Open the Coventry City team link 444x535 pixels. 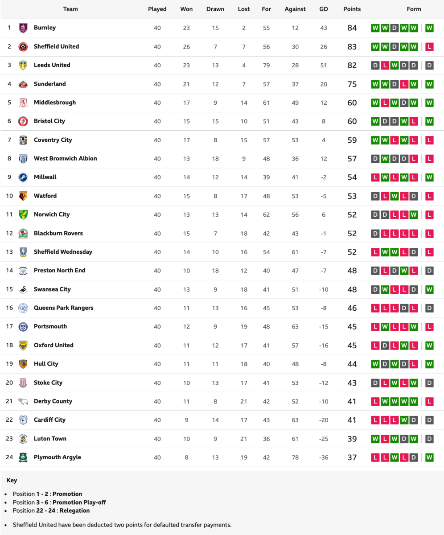(53, 140)
